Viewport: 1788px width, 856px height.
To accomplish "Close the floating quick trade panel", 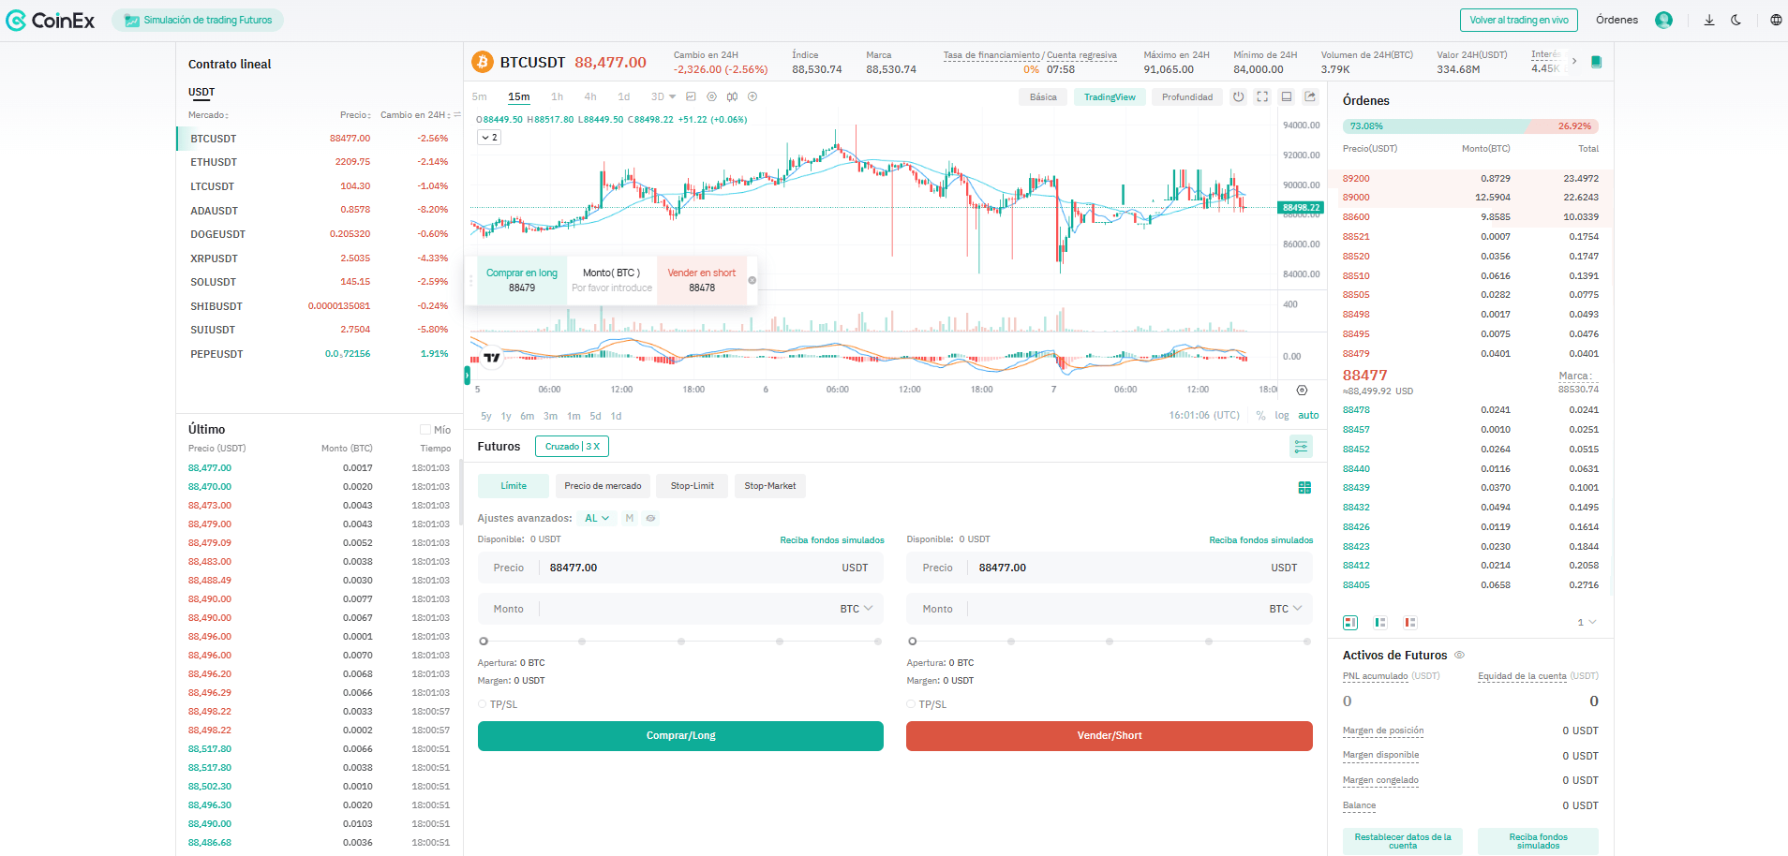I will (x=752, y=280).
